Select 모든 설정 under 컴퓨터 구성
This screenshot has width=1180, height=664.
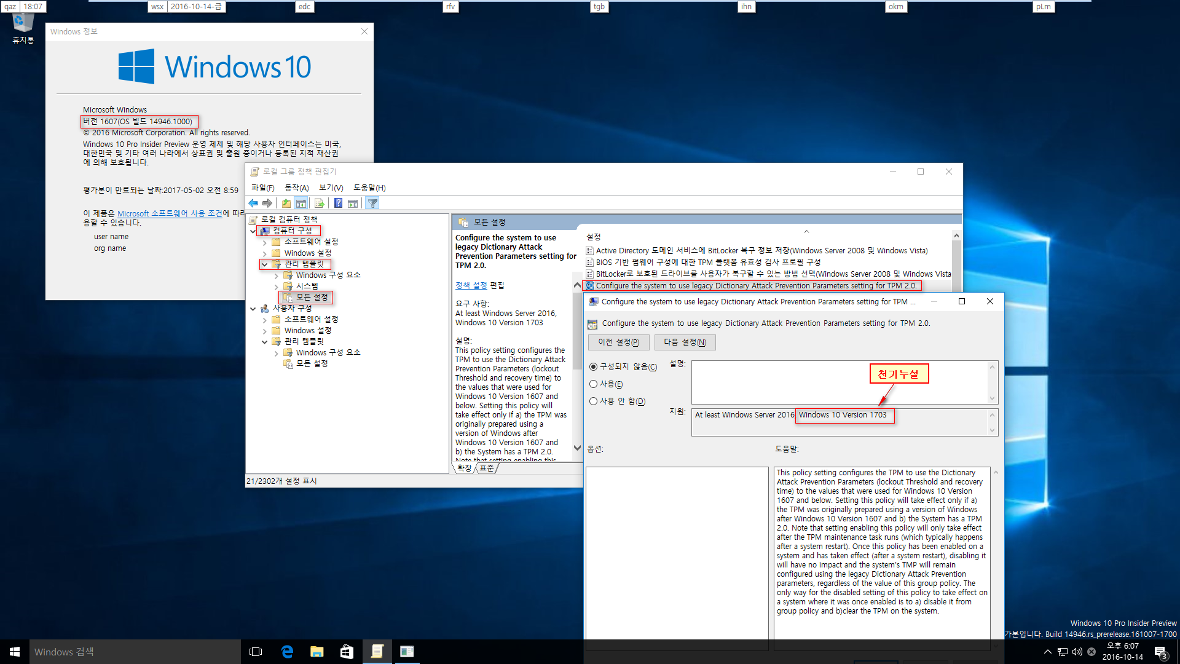point(312,298)
